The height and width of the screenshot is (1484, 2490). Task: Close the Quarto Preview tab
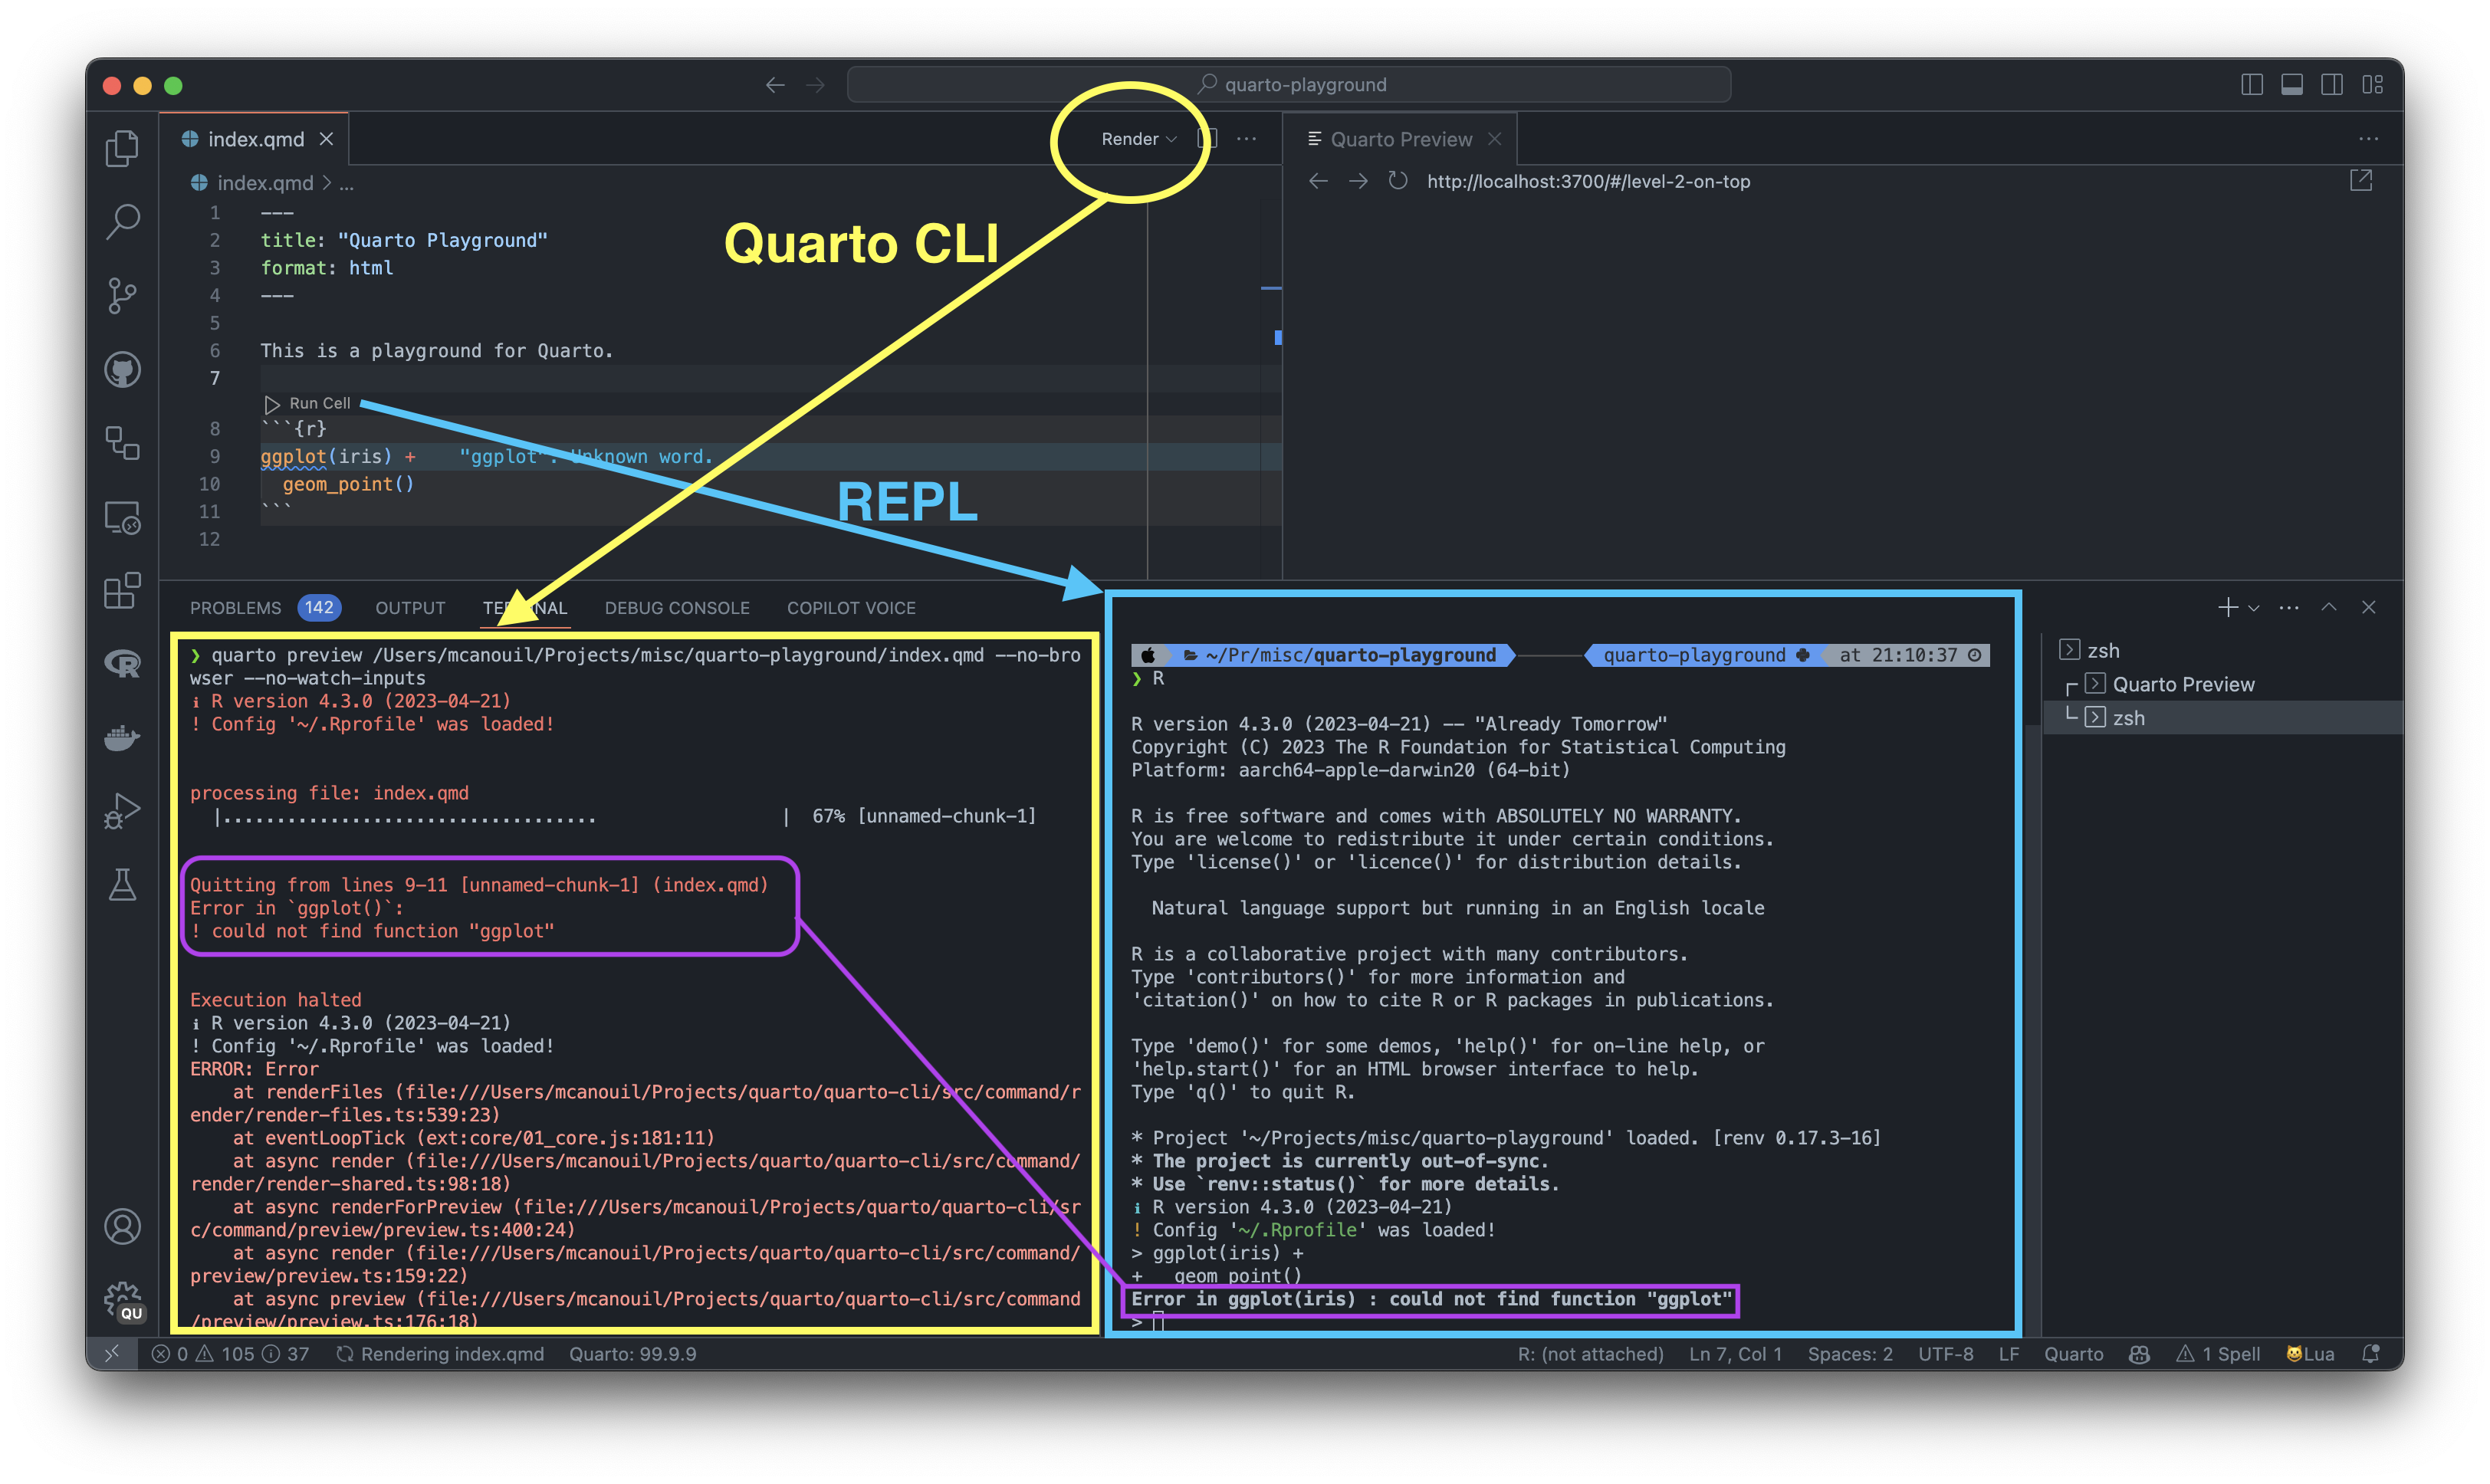(1494, 139)
